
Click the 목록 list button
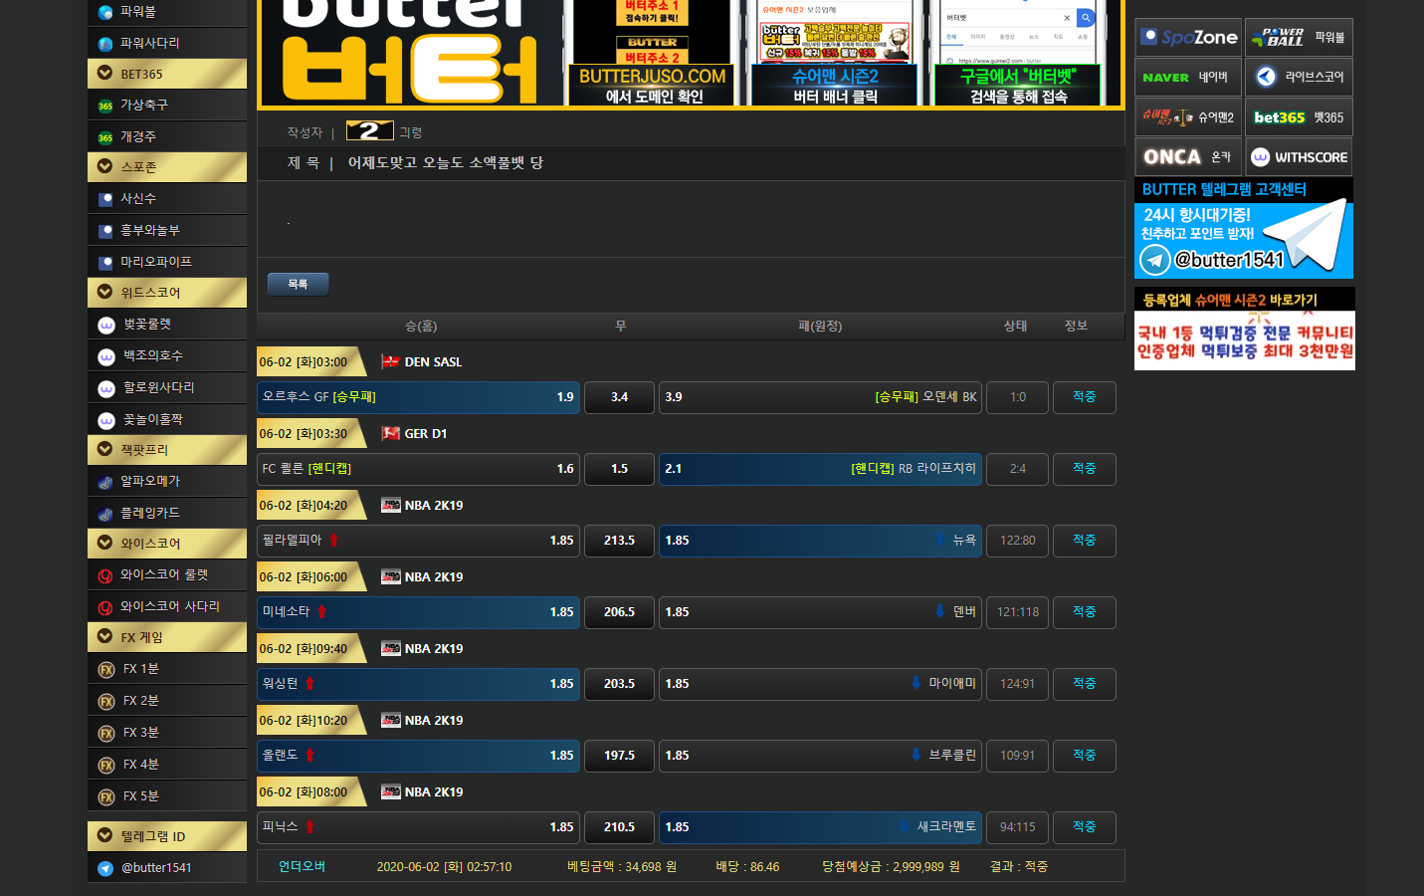pos(298,285)
